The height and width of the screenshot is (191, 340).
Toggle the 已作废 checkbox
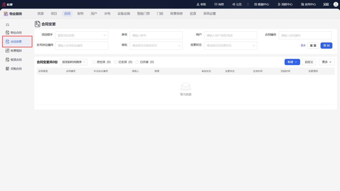pyautogui.click(x=137, y=62)
